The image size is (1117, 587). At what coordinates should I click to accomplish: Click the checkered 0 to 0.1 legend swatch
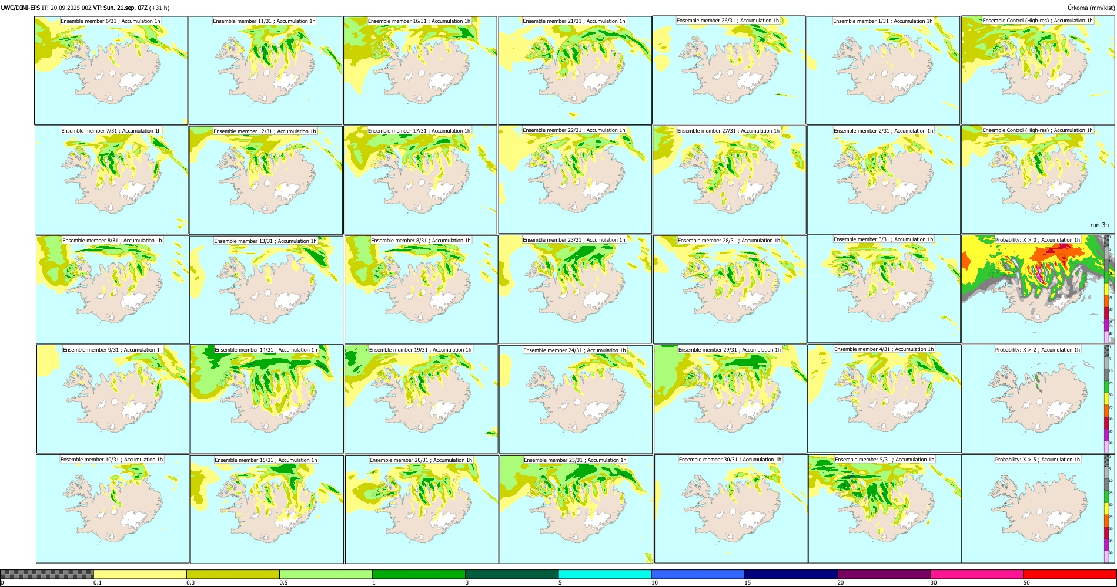tap(47, 574)
